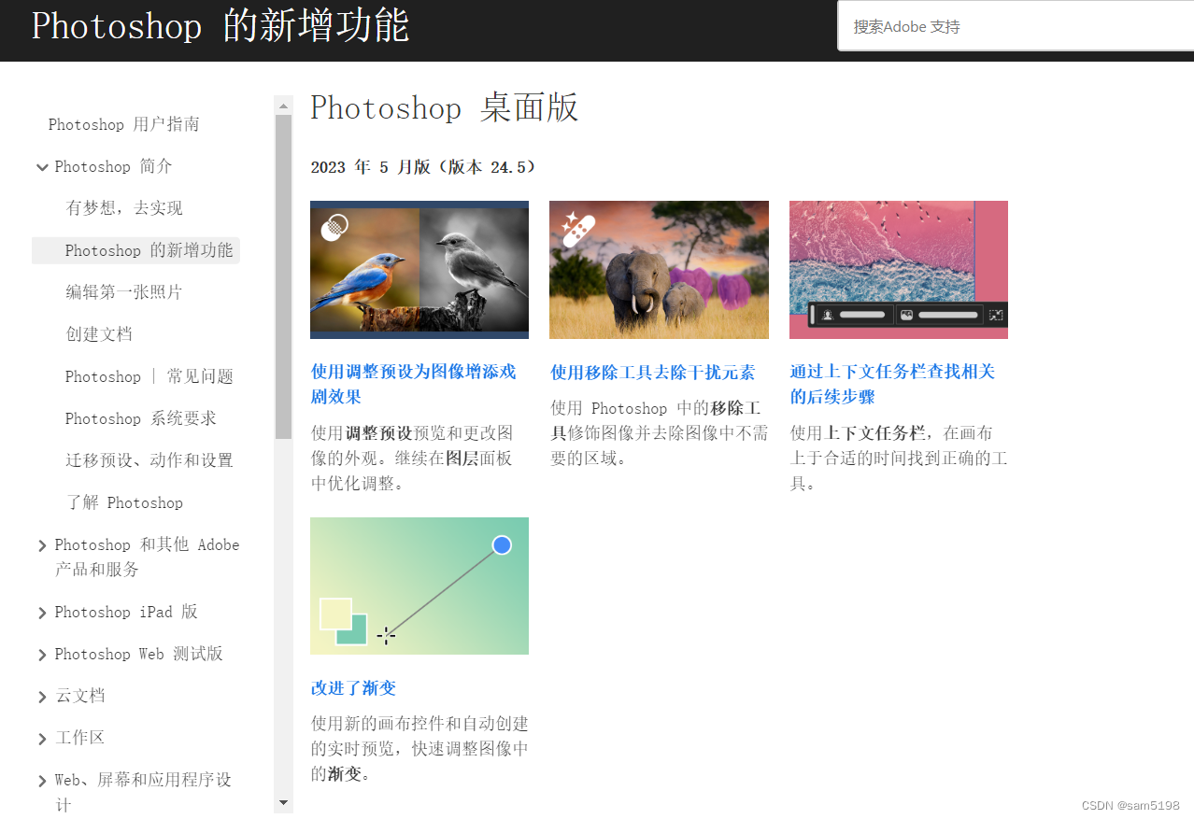Image resolution: width=1194 pixels, height=819 pixels.
Task: Click the sidebar scrollbar down arrow
Action: tap(283, 802)
